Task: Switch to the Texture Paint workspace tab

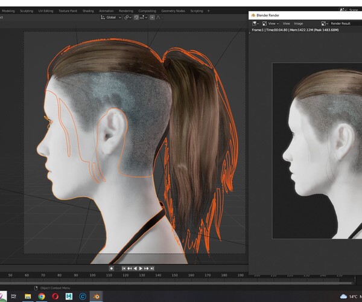Action: click(x=68, y=11)
